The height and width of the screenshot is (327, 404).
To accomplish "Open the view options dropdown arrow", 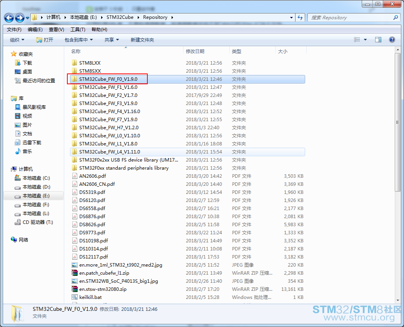I will click(365, 40).
